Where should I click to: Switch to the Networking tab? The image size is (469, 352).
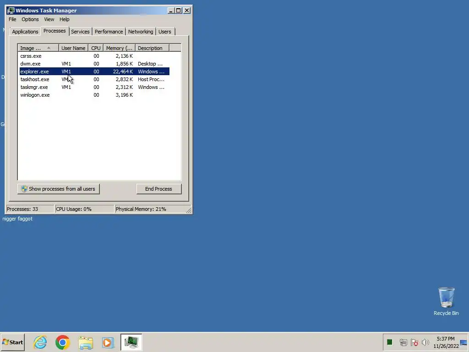(x=141, y=32)
